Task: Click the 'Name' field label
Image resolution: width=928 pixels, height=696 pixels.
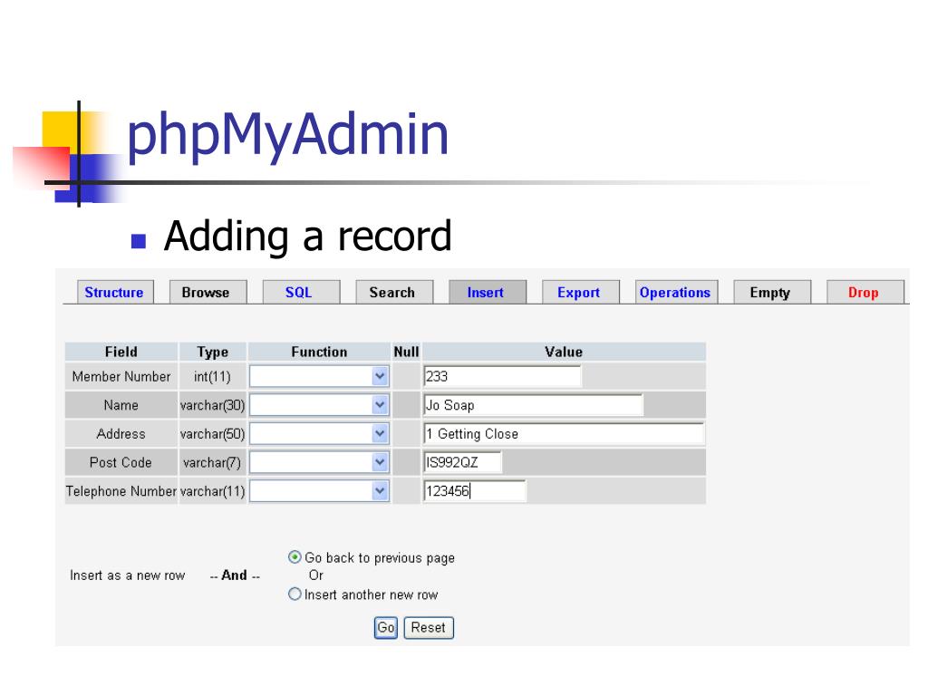Action: click(121, 405)
